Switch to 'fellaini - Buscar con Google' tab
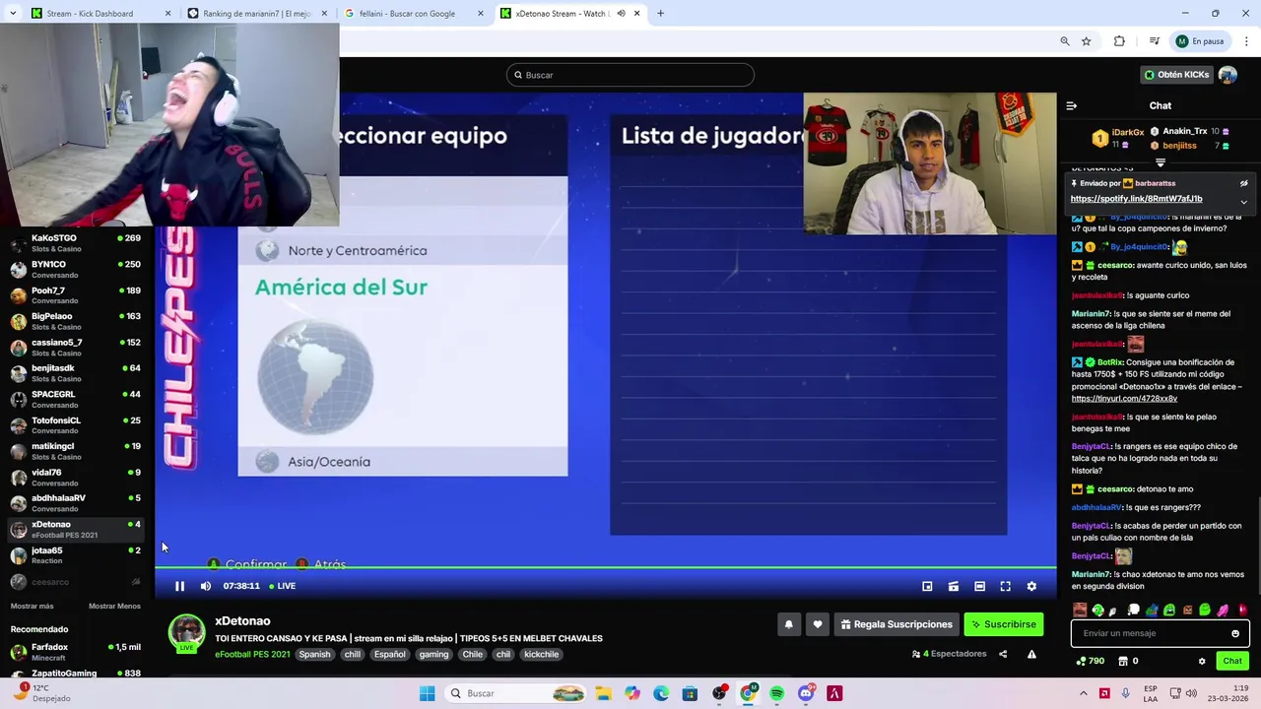The width and height of the screenshot is (1261, 709). 414,14
